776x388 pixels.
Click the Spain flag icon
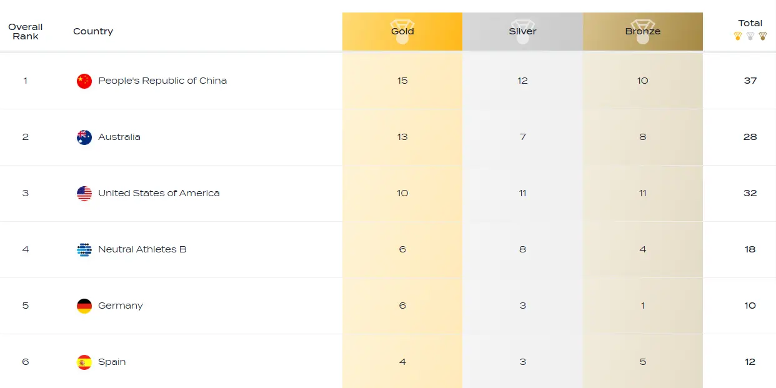pyautogui.click(x=84, y=362)
